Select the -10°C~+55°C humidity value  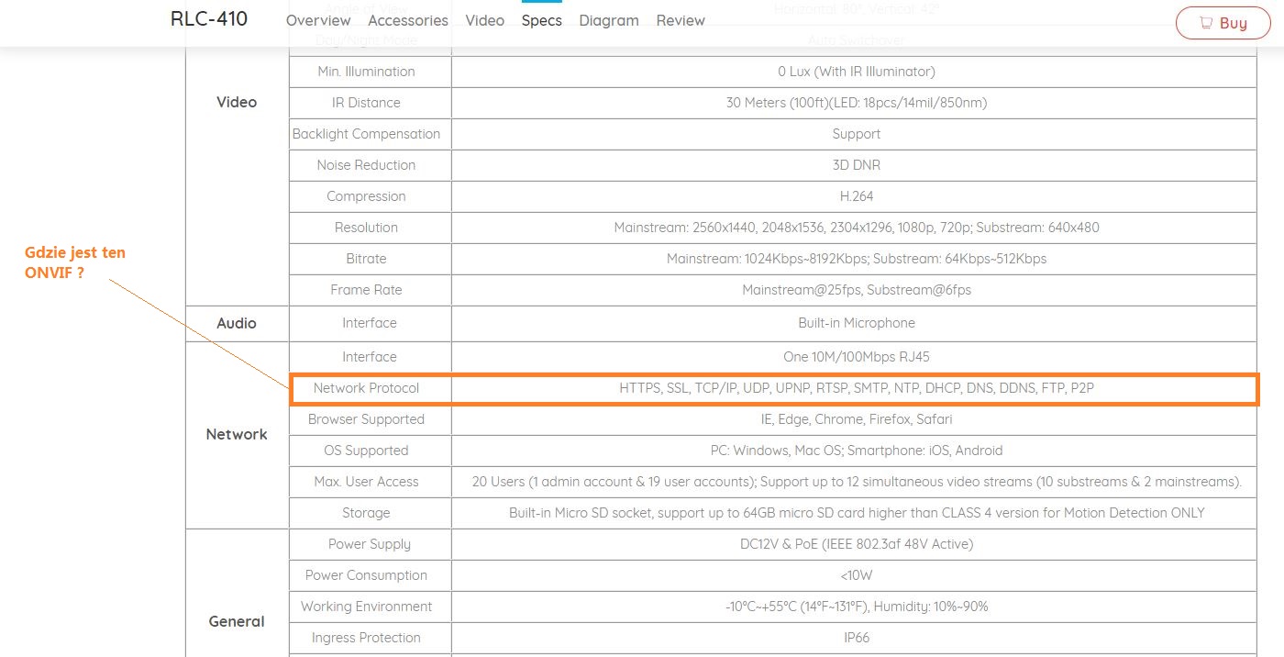click(857, 607)
